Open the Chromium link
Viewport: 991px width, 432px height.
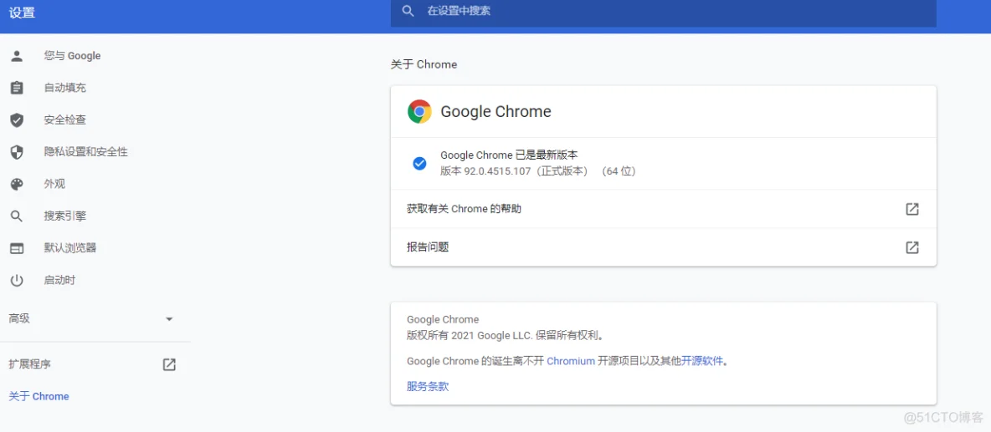click(x=571, y=361)
